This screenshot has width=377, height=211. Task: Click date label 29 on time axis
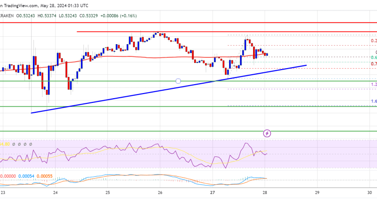(x=317, y=193)
